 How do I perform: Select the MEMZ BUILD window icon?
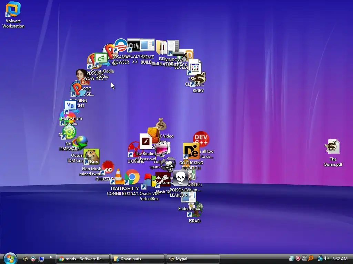tap(147, 45)
